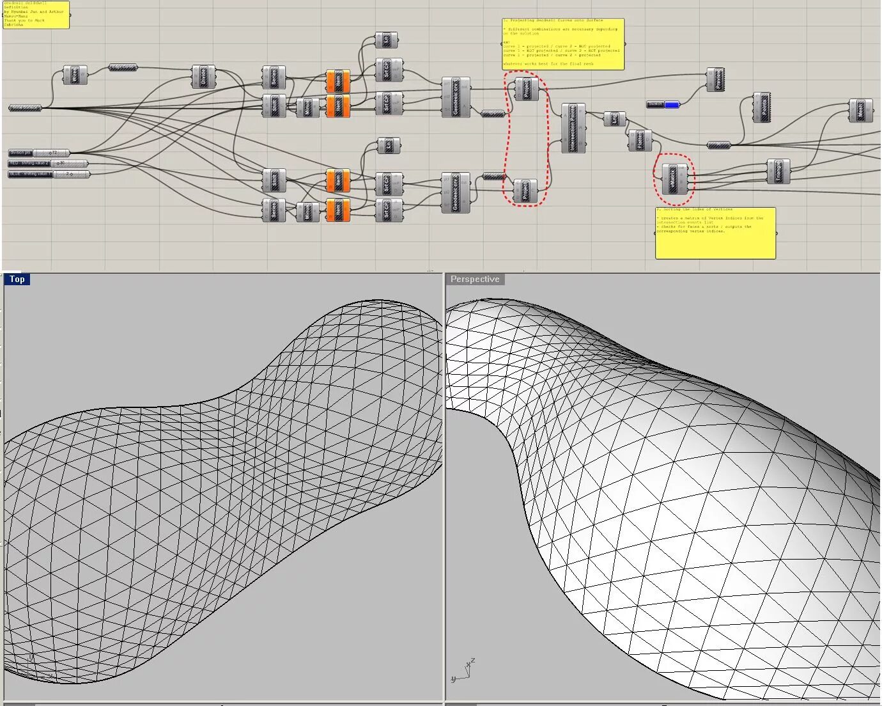This screenshot has height=706, width=882.
Task: Select the yellow note about sorting vertex indices
Action: click(715, 233)
